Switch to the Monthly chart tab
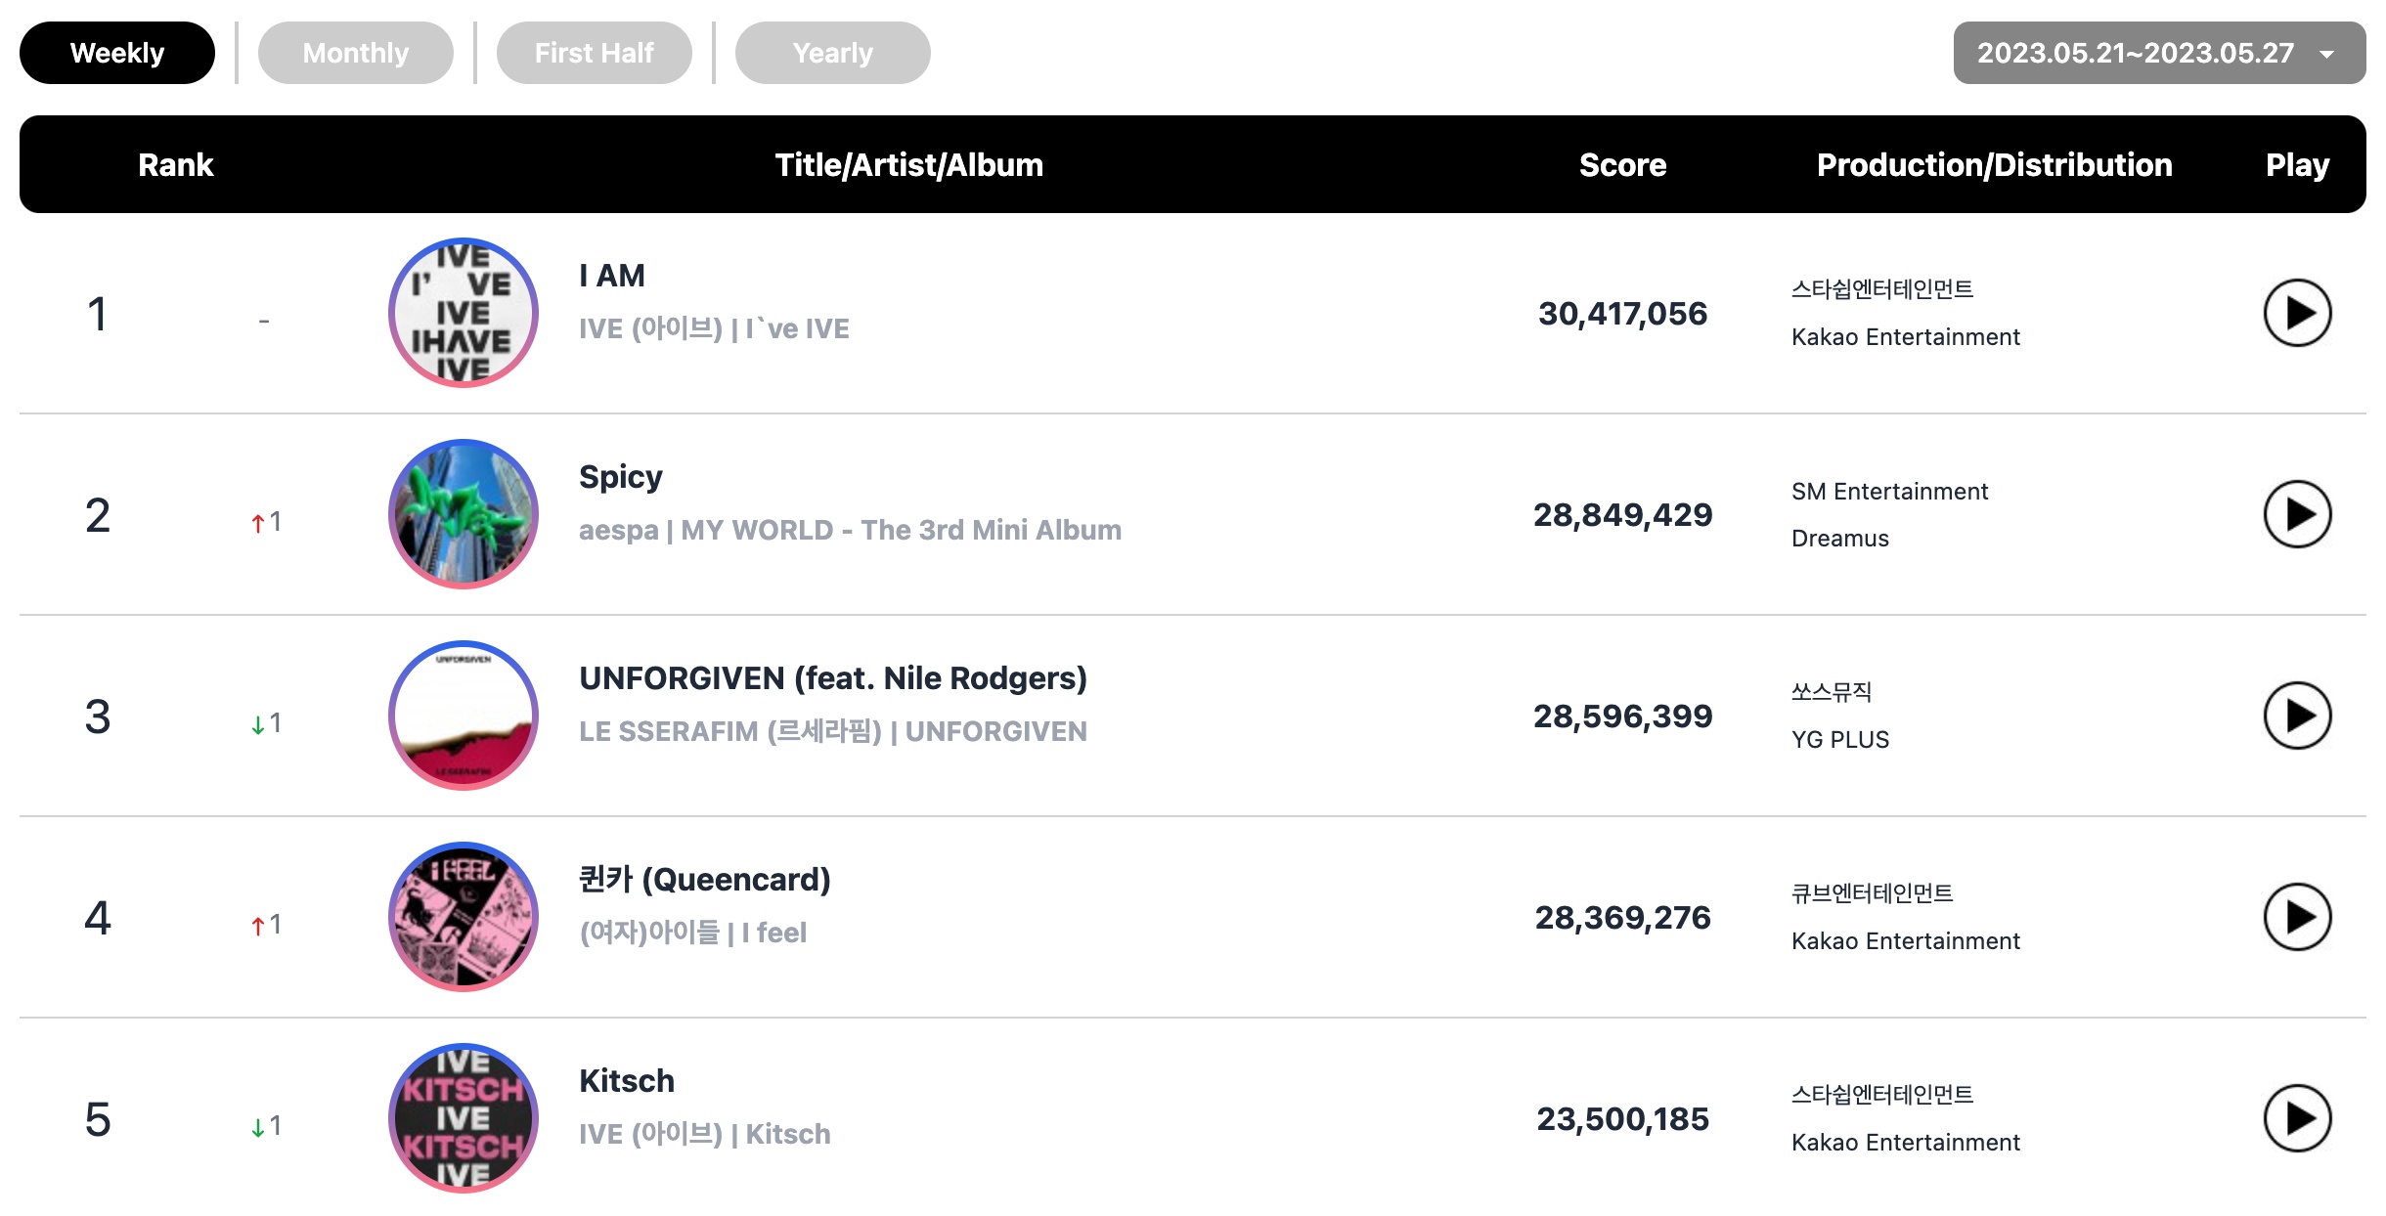The height and width of the screenshot is (1216, 2386). click(355, 53)
